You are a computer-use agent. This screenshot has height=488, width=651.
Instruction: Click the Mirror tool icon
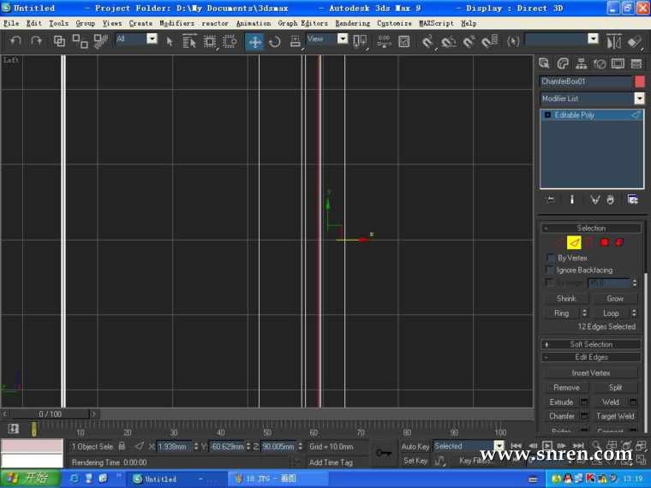[x=614, y=41]
